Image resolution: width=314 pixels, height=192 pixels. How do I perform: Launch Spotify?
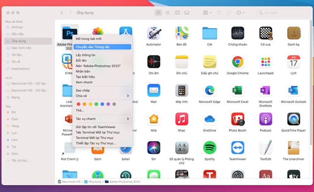click(210, 148)
